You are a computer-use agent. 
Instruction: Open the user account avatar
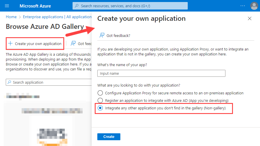[254, 6]
